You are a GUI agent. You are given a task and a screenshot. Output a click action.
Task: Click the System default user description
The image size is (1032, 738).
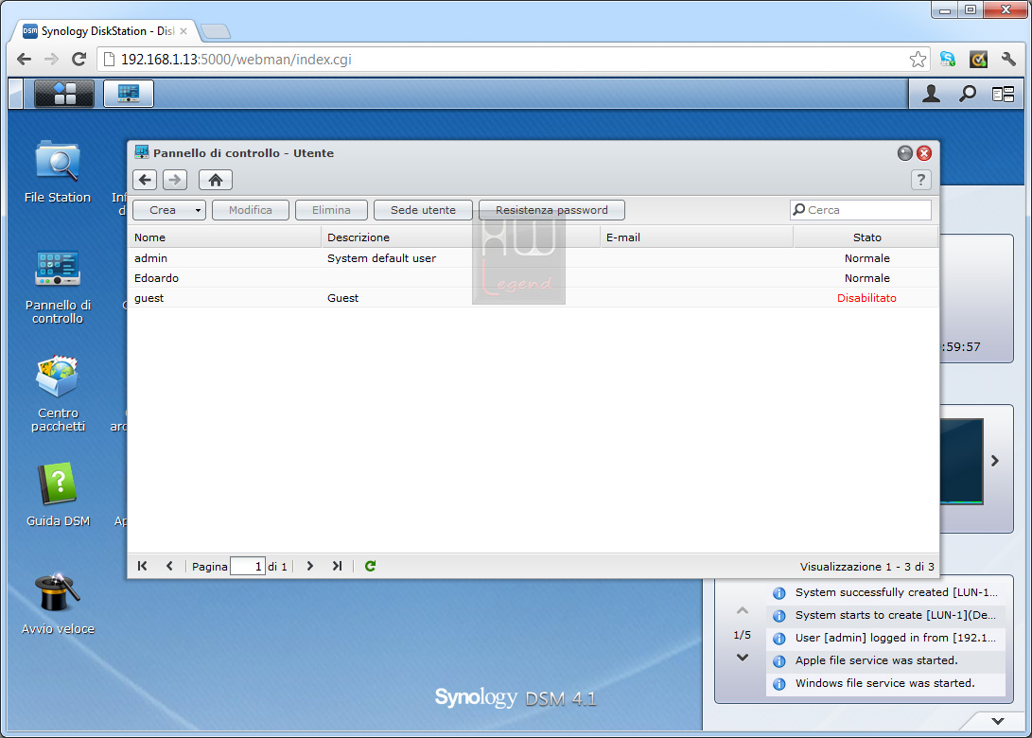382,258
